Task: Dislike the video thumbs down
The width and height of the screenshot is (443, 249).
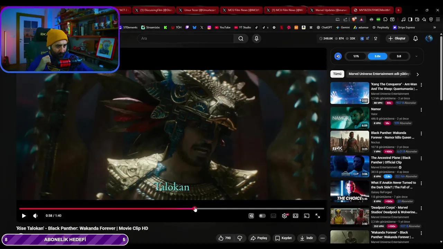Action: pyautogui.click(x=240, y=238)
